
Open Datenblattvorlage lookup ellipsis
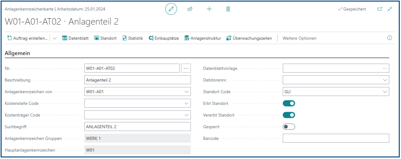(x=385, y=68)
